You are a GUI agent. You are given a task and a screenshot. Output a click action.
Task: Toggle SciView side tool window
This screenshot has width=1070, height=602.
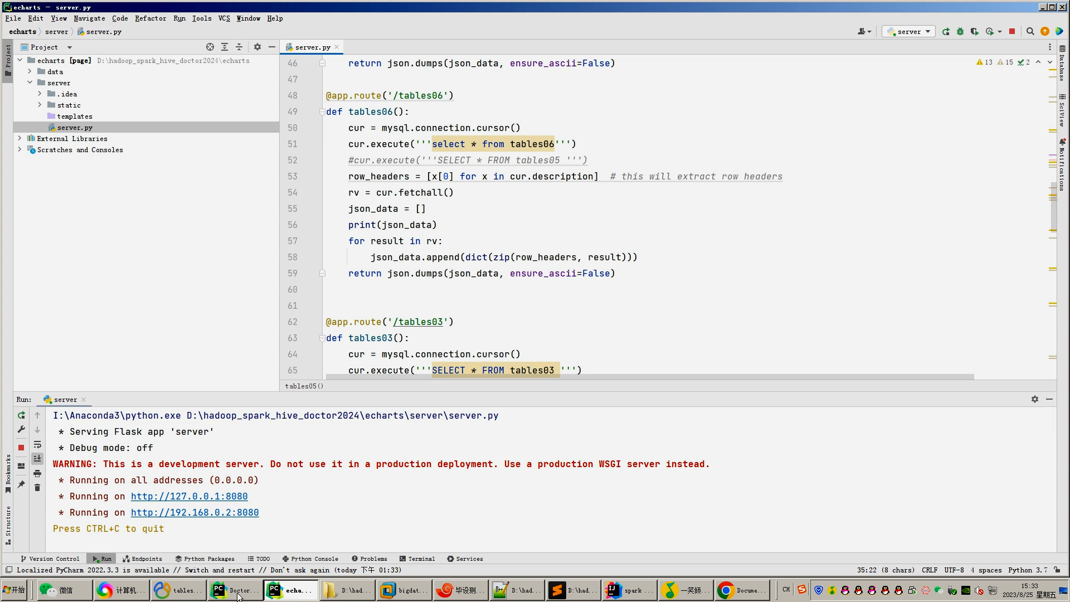click(1062, 110)
